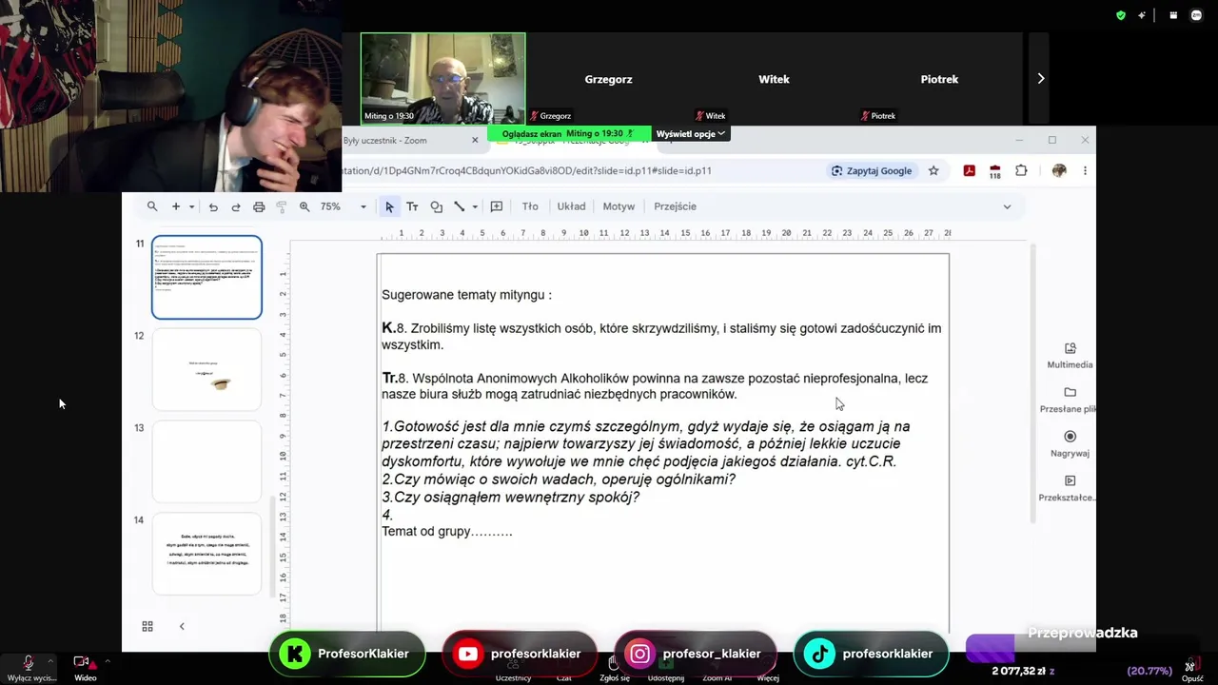The height and width of the screenshot is (685, 1218).
Task: Select Witek participant tile
Action: [774, 79]
